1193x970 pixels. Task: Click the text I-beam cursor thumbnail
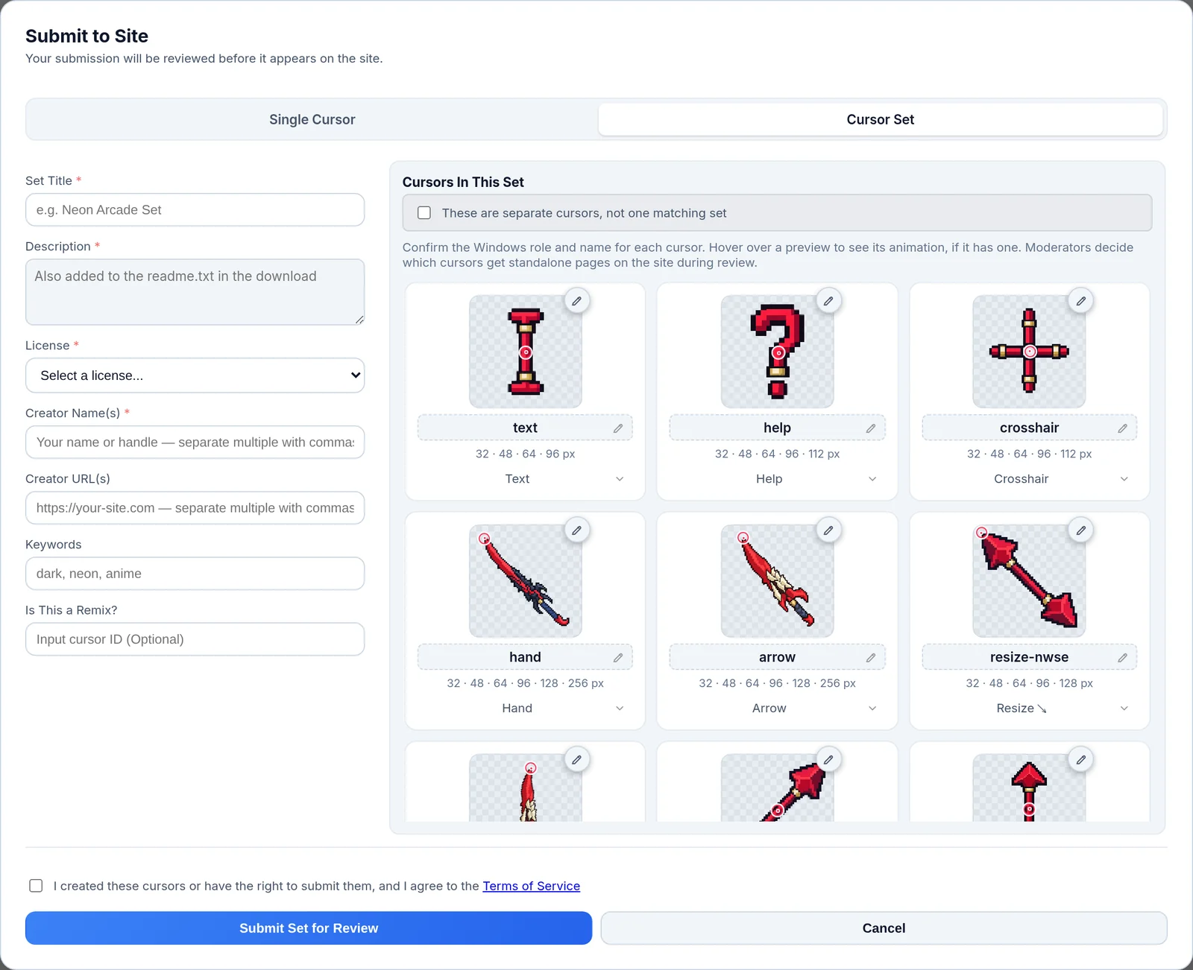[x=526, y=352]
